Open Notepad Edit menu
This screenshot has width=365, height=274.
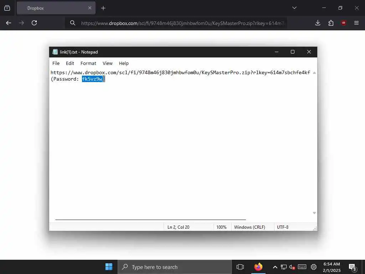(x=70, y=64)
